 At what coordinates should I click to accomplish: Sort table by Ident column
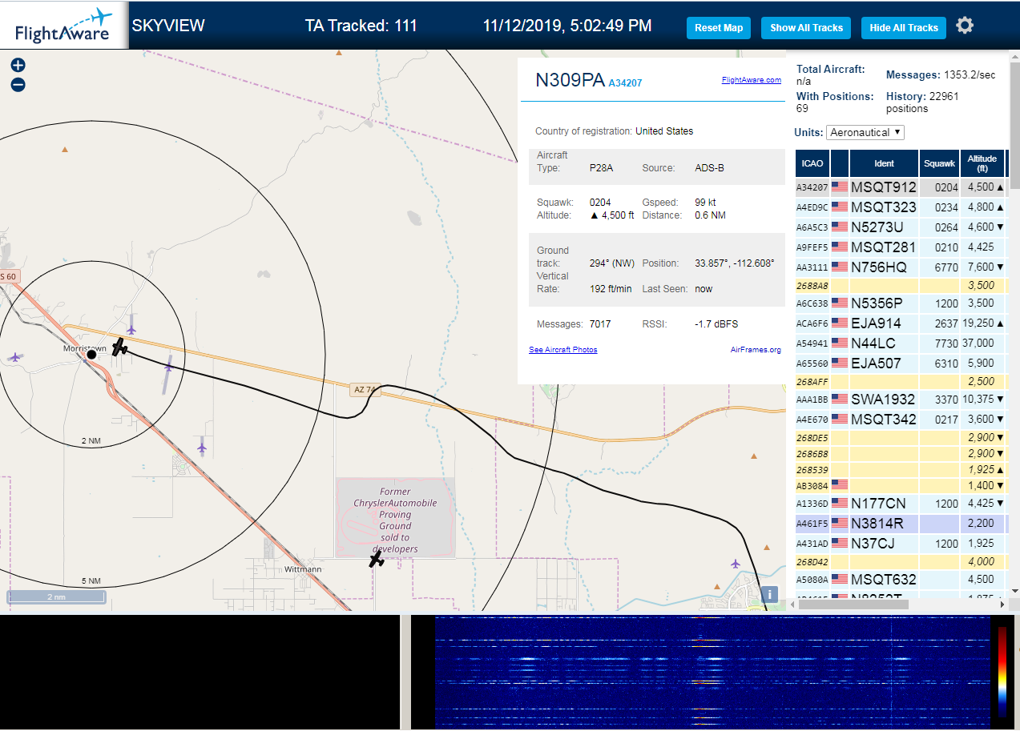[x=884, y=163]
